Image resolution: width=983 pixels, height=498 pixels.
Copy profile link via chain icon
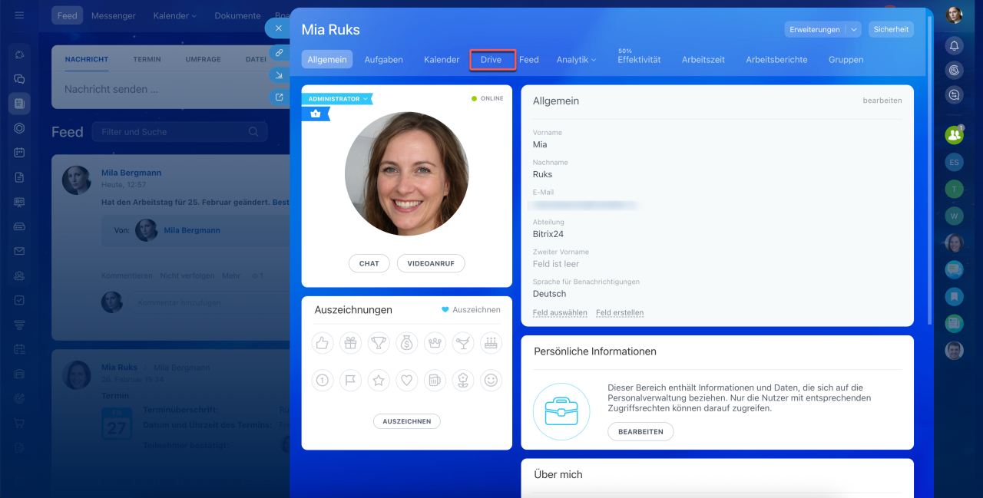click(279, 52)
